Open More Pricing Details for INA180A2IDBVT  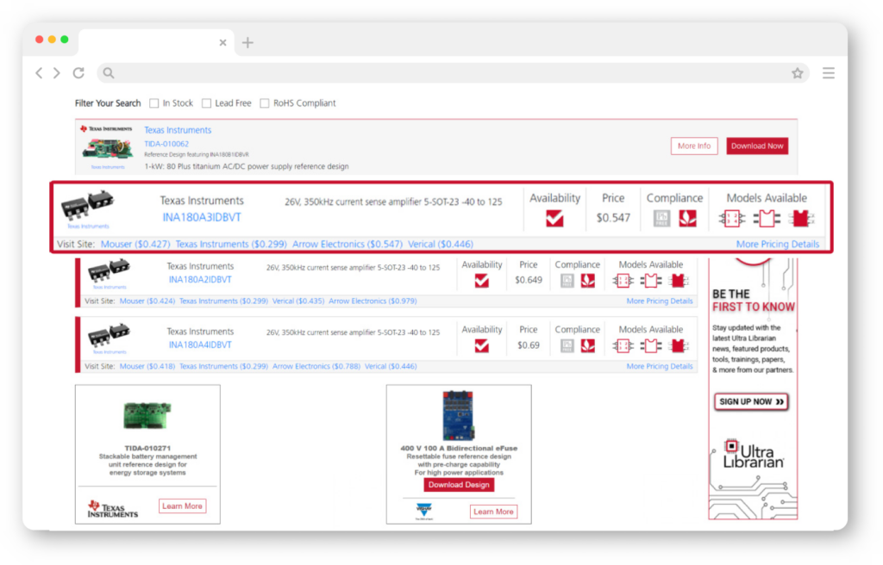[x=660, y=301]
